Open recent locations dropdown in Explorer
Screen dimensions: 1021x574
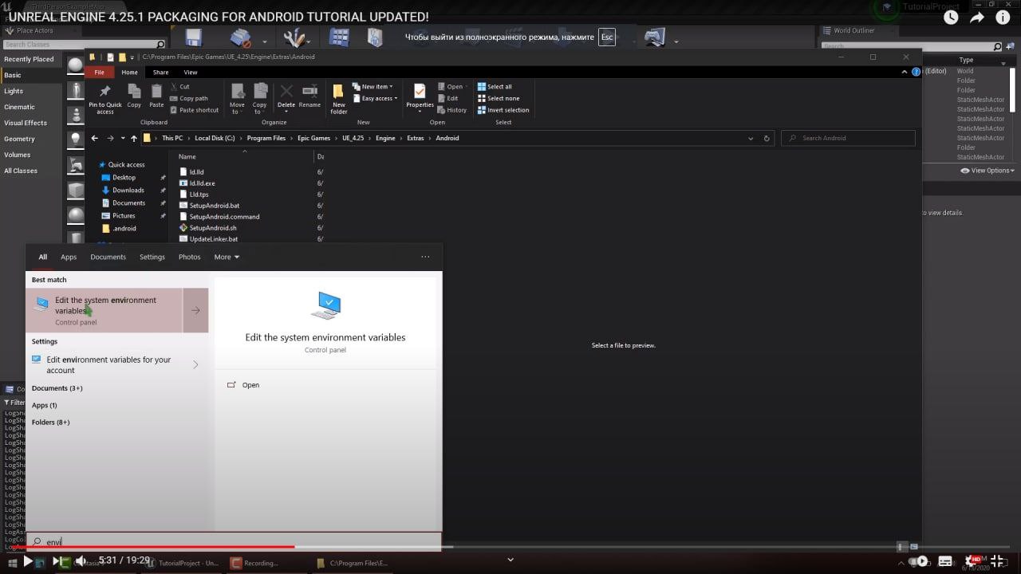[x=121, y=138]
